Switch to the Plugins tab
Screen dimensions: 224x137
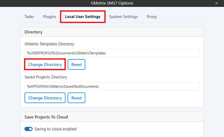coord(49,17)
